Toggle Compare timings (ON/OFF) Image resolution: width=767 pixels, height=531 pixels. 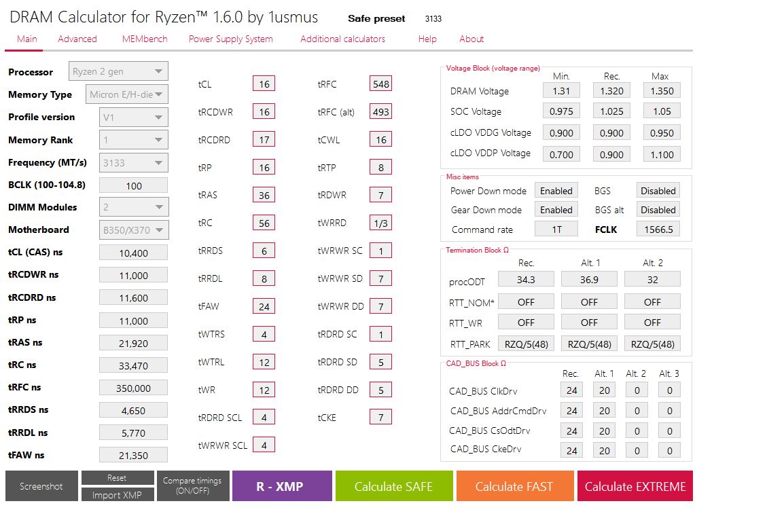coord(193,486)
